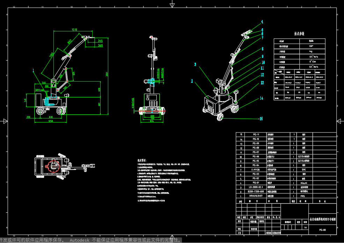Click the 369 dimension value
The height and width of the screenshot is (243, 344).
[x=100, y=45]
